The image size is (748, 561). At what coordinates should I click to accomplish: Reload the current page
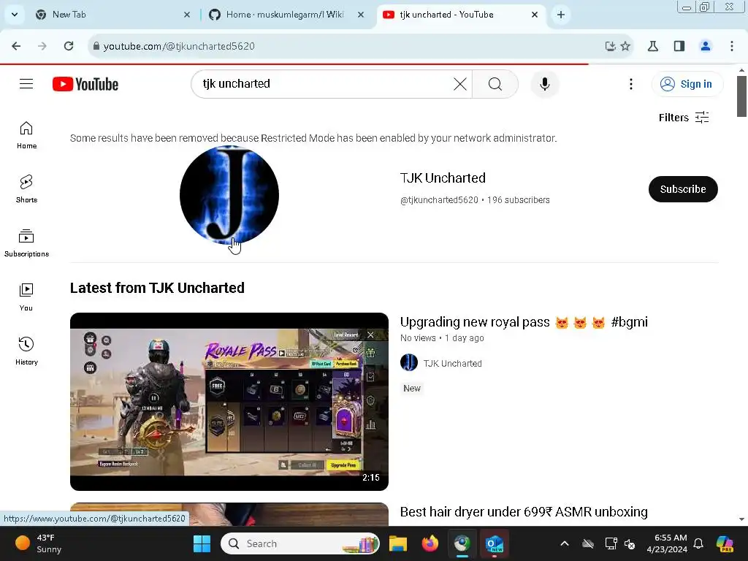point(69,46)
